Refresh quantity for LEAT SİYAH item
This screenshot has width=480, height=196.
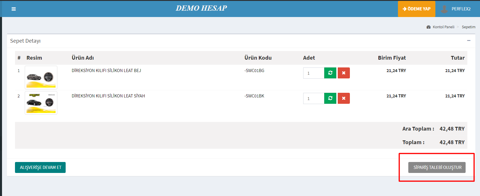point(330,98)
